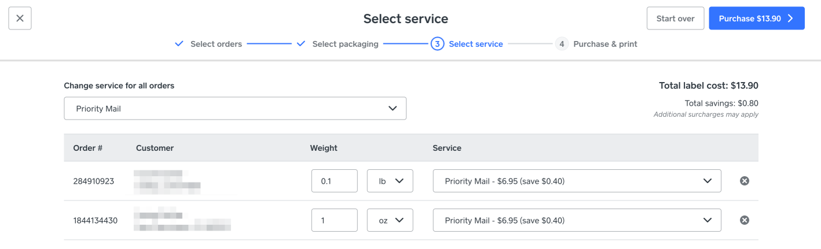Remove order 284910923 from the list
Image resolution: width=821 pixels, height=249 pixels.
click(x=745, y=181)
